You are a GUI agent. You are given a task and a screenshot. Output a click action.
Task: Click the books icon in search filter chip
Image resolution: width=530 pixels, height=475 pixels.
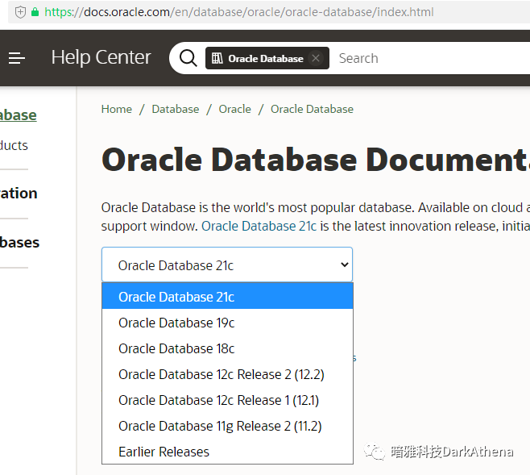[217, 58]
